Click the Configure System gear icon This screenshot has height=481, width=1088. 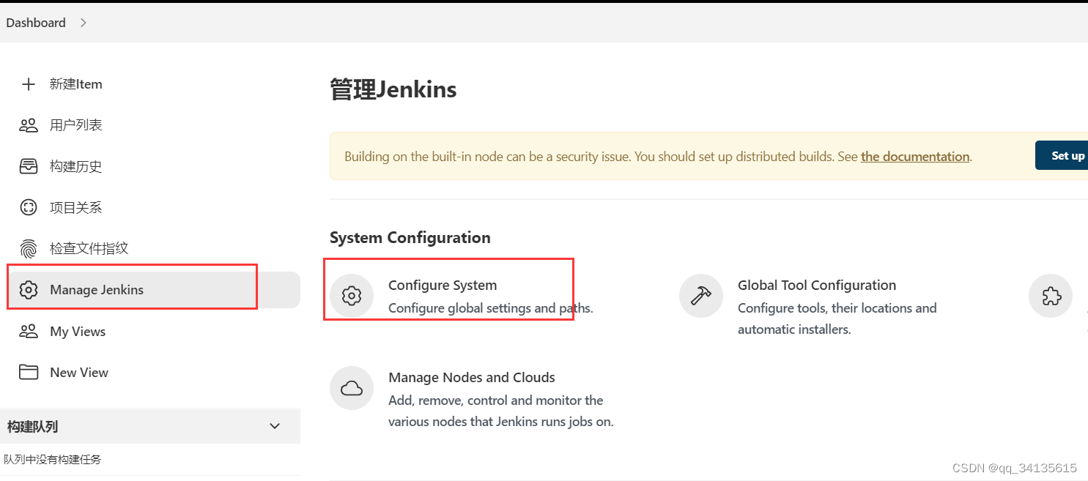coord(352,297)
